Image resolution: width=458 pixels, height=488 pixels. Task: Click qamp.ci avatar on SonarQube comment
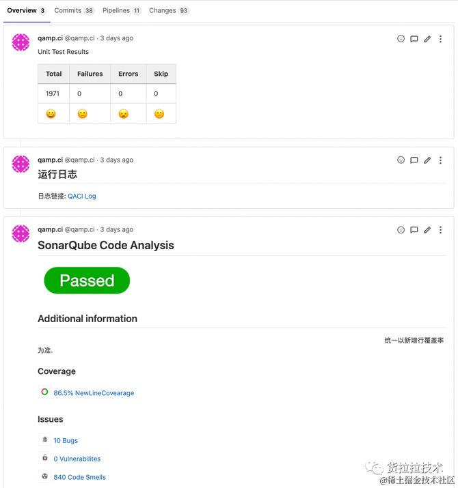(21, 233)
